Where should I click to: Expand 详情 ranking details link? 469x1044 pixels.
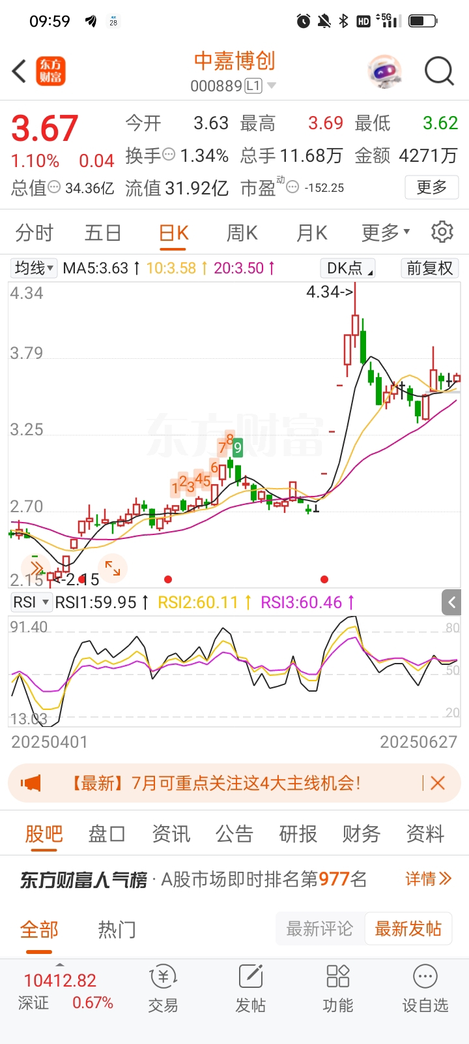coord(428,879)
